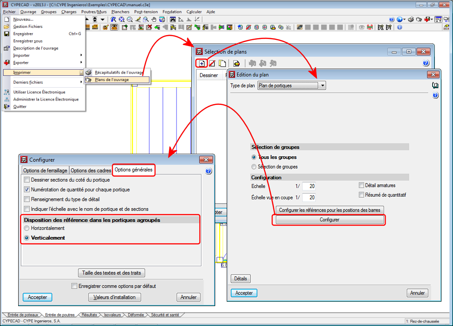Click the printer icon in top-right toolbar

(411, 19)
